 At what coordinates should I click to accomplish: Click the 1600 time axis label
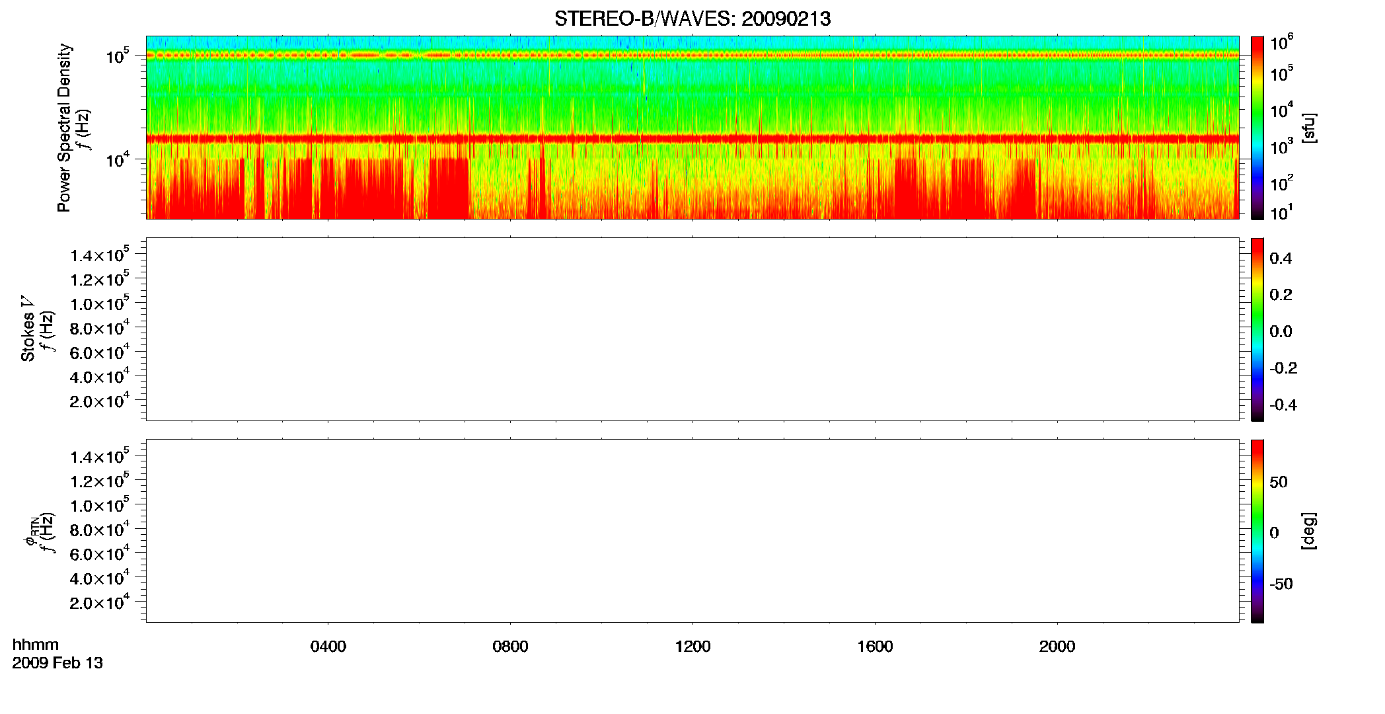tap(875, 647)
